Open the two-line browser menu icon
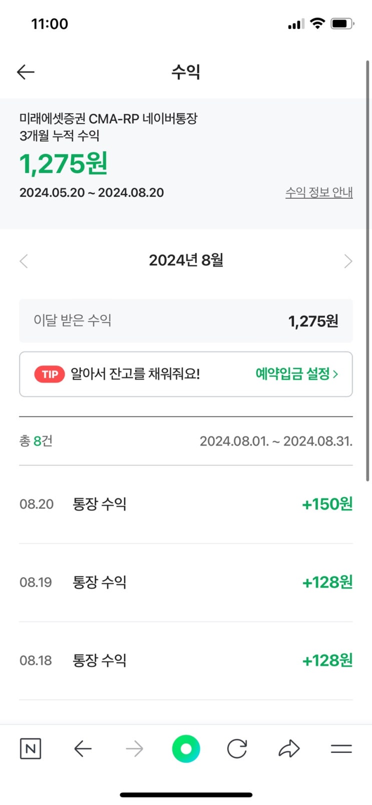Viewport: 372px width, 805px height. [341, 749]
